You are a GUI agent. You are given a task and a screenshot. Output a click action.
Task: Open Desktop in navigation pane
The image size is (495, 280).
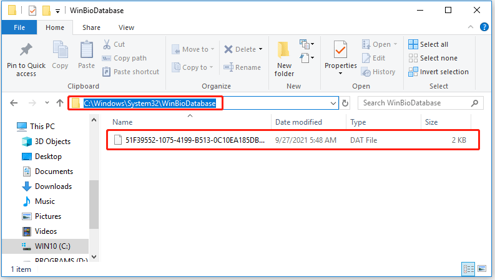click(42, 157)
